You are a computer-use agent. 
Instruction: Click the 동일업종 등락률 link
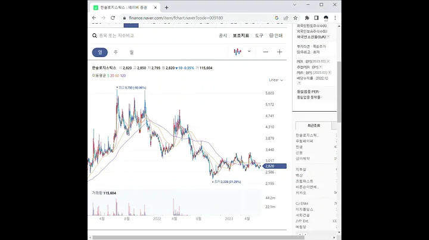pyautogui.click(x=309, y=97)
